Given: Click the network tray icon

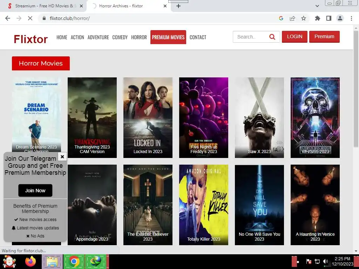Looking at the screenshot, I should (317, 261).
